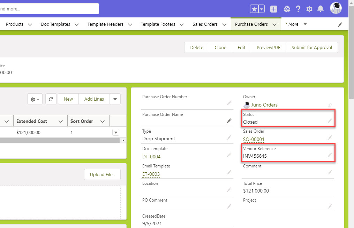Open the Doc Templates tab
The height and width of the screenshot is (228, 354).
pyautogui.click(x=55, y=24)
